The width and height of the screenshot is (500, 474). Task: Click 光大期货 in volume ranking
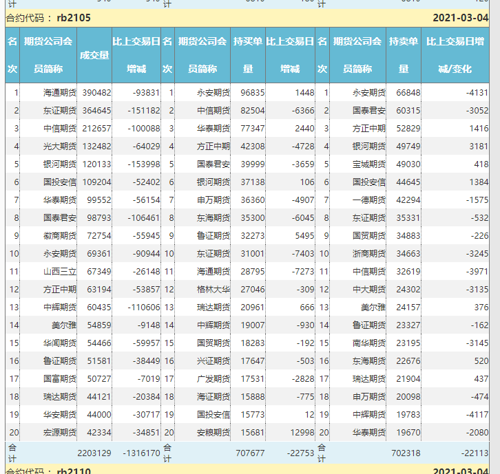pyautogui.click(x=60, y=147)
